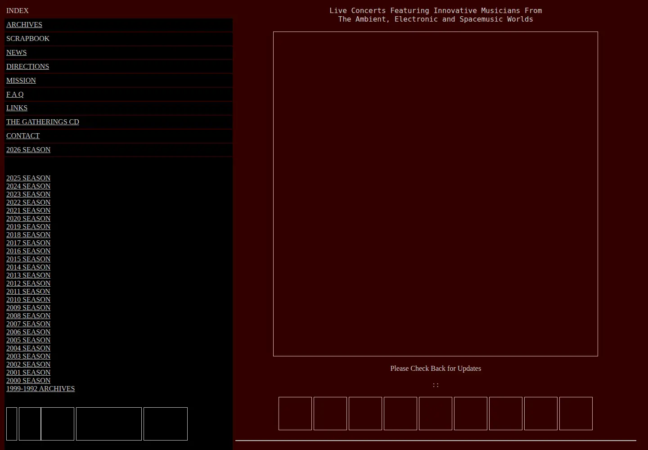Open the 2010 SEASON archive
Viewport: 648px width, 450px height.
(28, 300)
